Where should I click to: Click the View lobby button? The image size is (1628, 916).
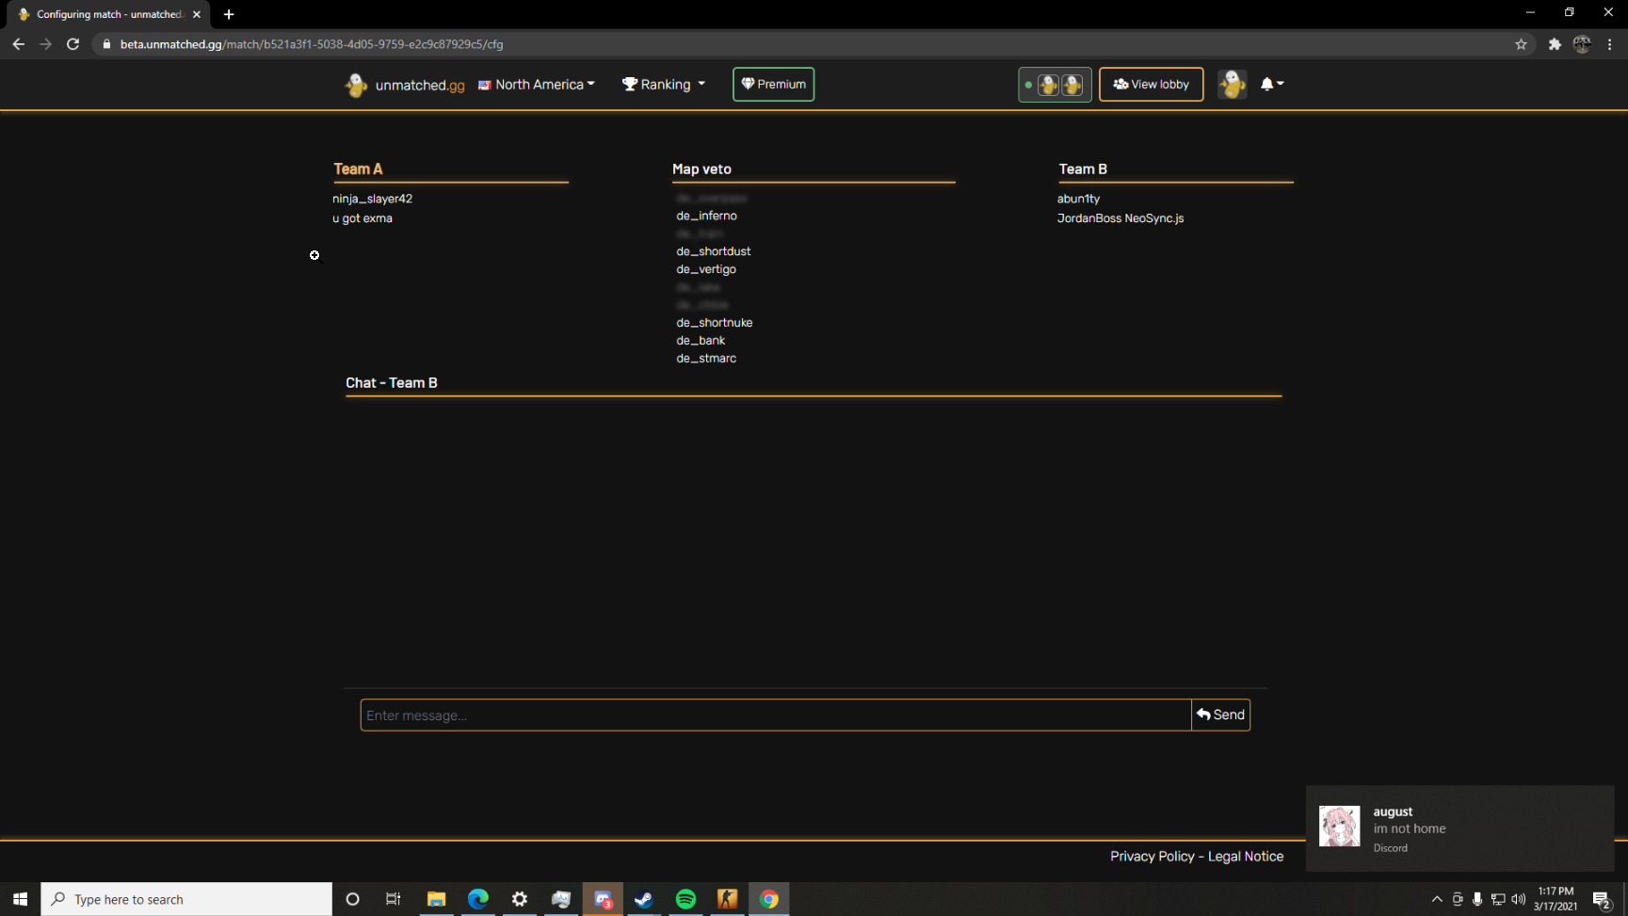pos(1151,85)
